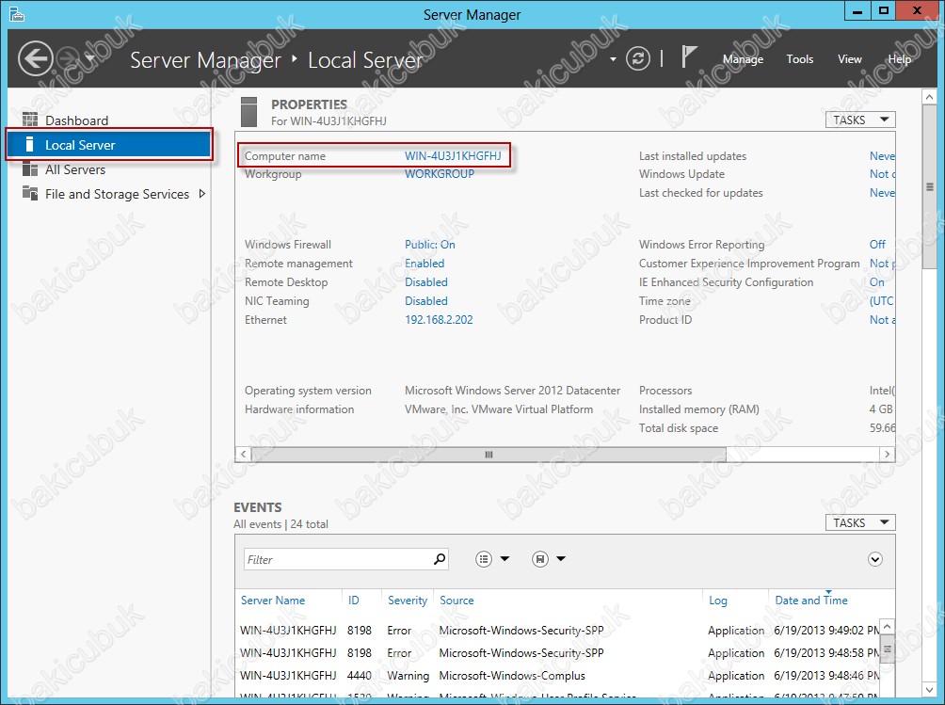
Task: Click the Time zone value link
Action: [x=882, y=300]
